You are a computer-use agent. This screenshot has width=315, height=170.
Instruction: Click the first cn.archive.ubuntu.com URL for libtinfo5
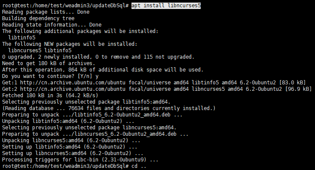73,83
